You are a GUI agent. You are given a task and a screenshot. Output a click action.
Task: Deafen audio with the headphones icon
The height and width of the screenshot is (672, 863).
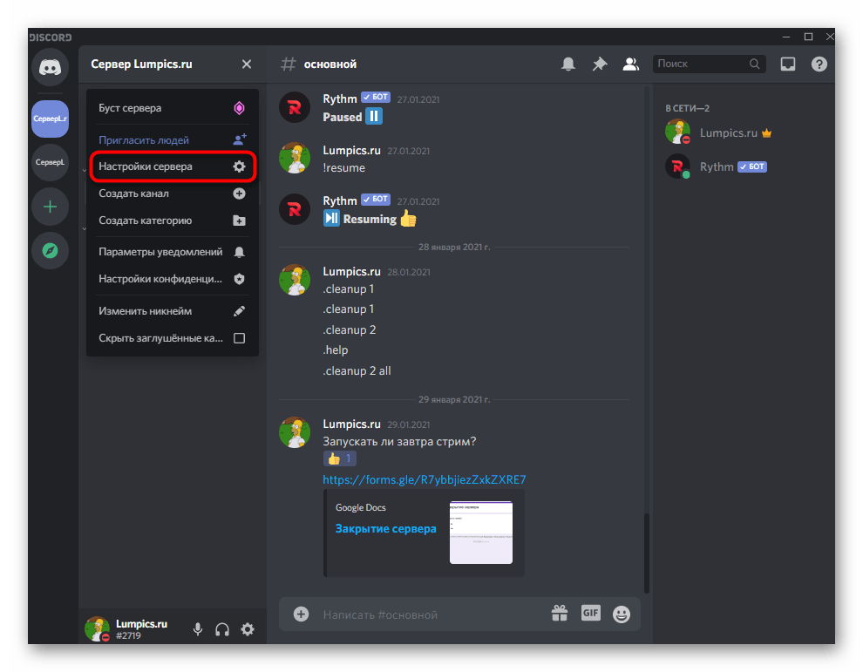(x=222, y=628)
